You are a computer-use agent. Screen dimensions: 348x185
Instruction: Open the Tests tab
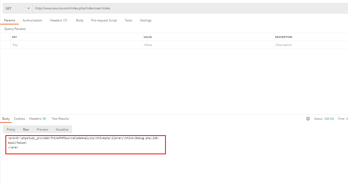tap(128, 20)
